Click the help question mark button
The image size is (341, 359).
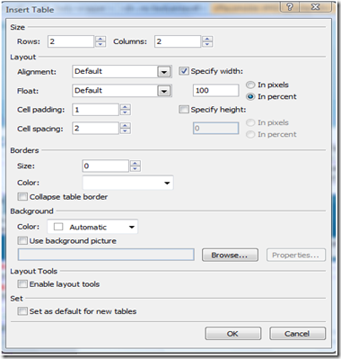[x=290, y=7]
